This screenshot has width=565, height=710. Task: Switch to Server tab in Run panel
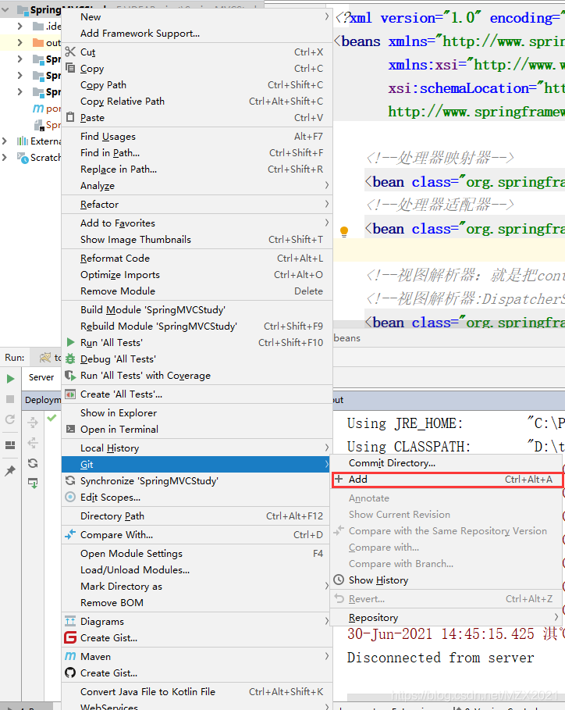pyautogui.click(x=41, y=376)
